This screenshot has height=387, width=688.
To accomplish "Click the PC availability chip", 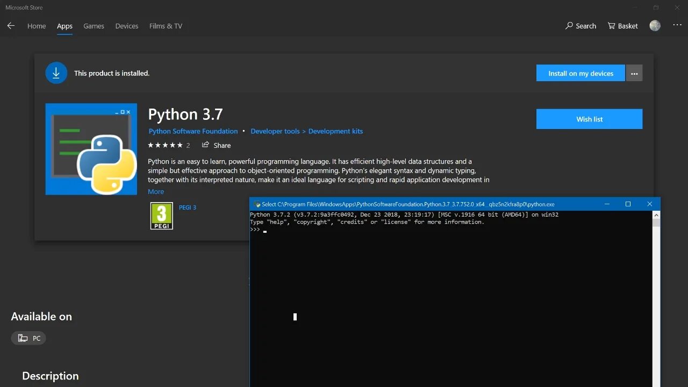I will (28, 338).
